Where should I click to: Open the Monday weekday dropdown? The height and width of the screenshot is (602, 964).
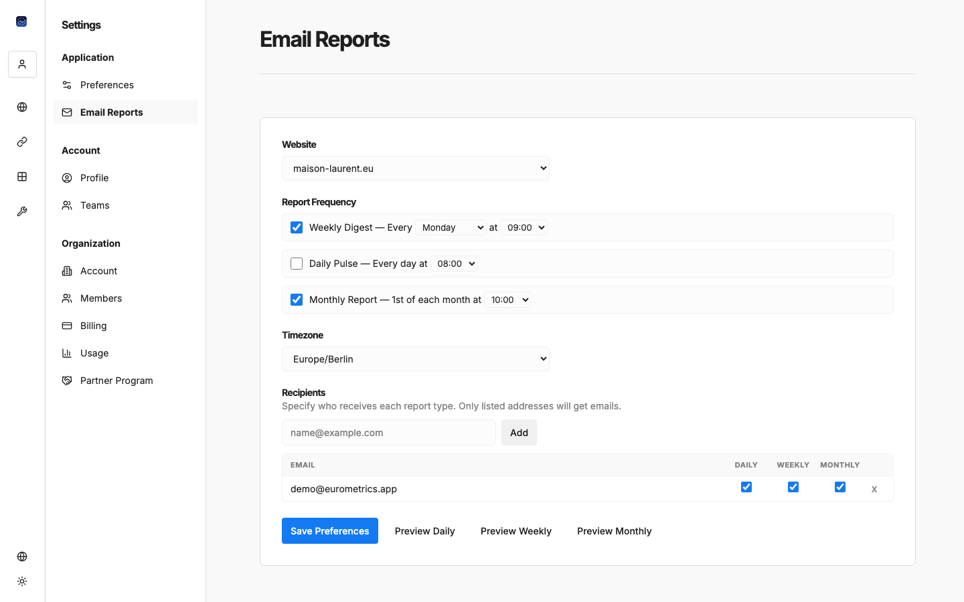tap(451, 227)
